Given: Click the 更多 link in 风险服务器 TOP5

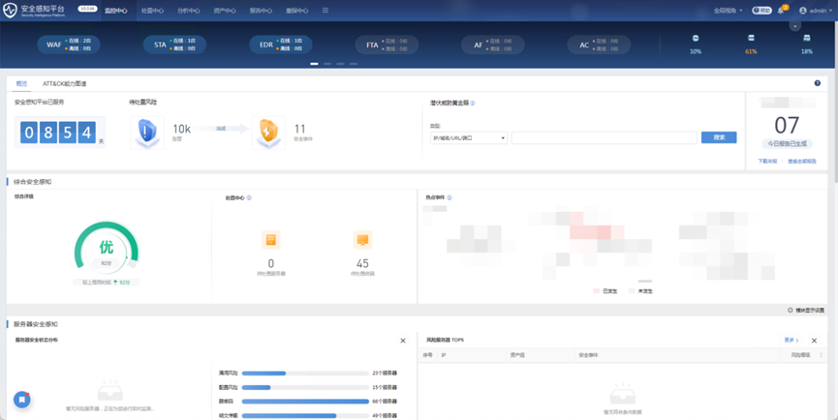Looking at the screenshot, I should (x=791, y=340).
